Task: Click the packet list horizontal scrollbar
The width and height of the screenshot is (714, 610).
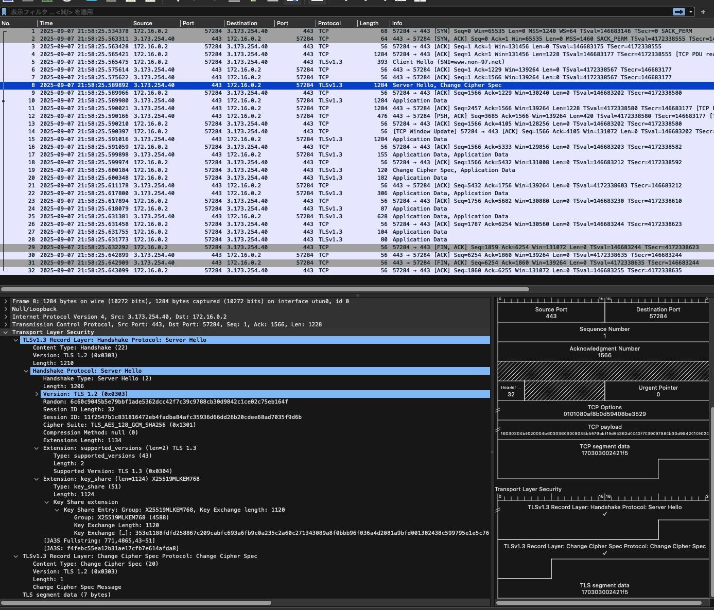Action: [265, 289]
